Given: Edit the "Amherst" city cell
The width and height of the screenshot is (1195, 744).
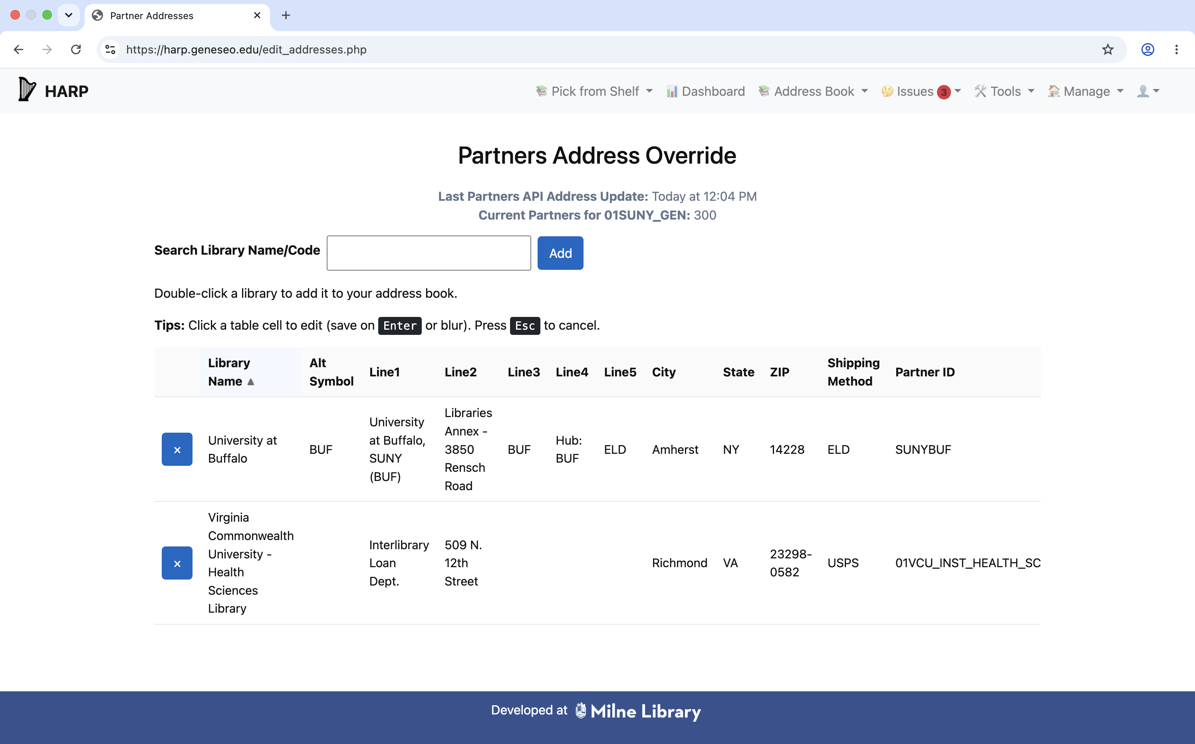Looking at the screenshot, I should 679,449.
